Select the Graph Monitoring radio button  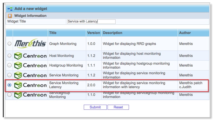(x=9, y=44)
